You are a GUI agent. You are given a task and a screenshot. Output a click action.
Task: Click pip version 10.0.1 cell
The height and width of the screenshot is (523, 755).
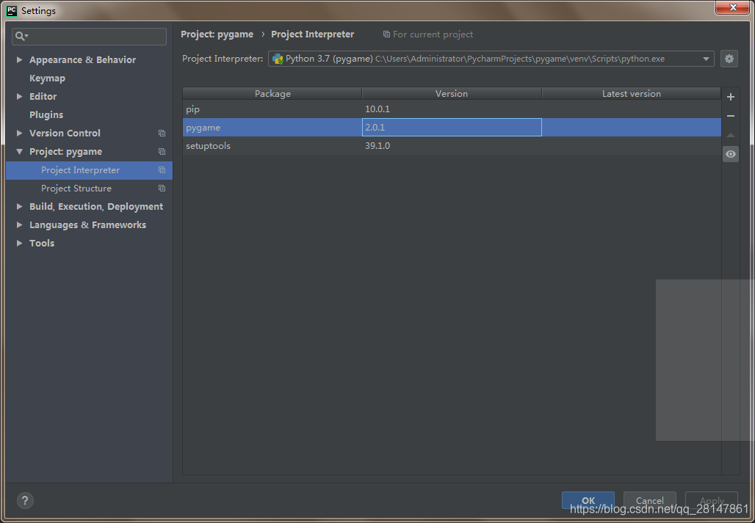[x=452, y=109]
